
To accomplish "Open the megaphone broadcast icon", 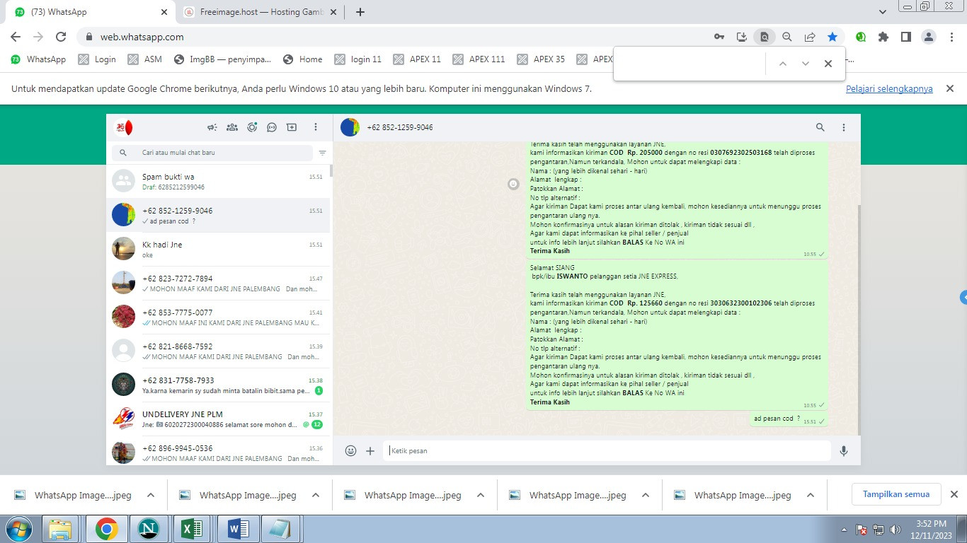I will [212, 127].
